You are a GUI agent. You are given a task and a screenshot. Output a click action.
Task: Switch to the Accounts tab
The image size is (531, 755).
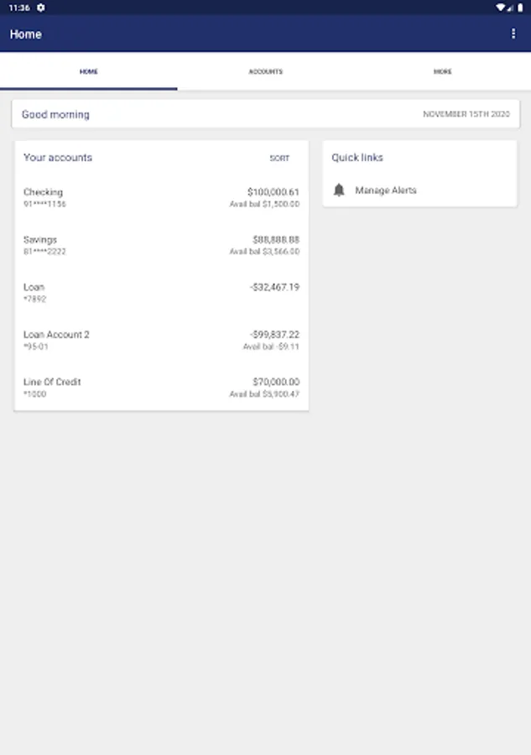point(265,72)
